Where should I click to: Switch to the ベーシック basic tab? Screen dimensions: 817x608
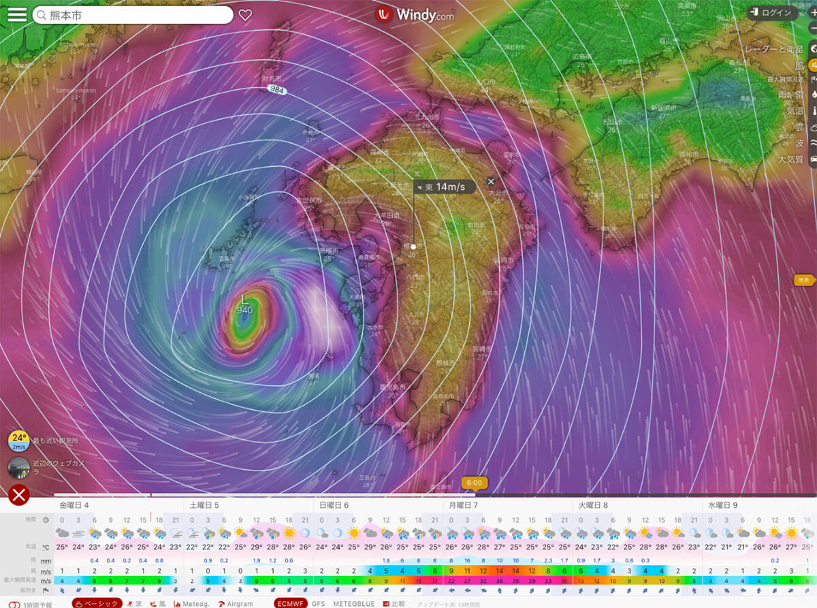pos(97,603)
